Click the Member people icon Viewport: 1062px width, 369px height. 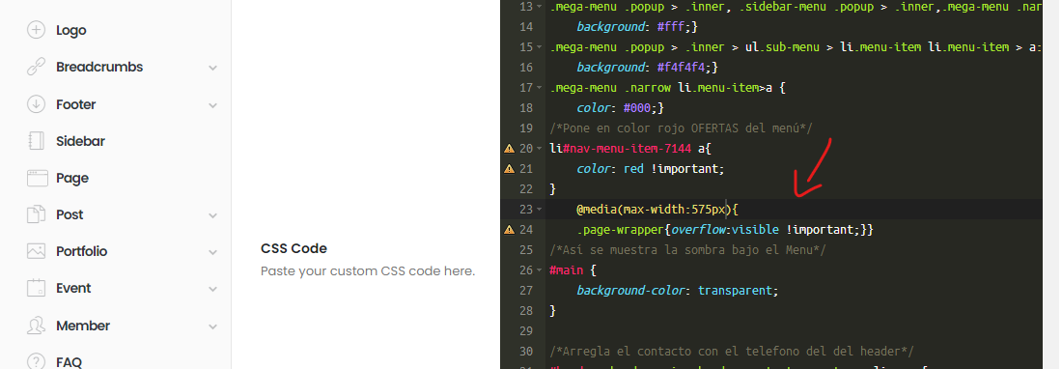(x=36, y=326)
